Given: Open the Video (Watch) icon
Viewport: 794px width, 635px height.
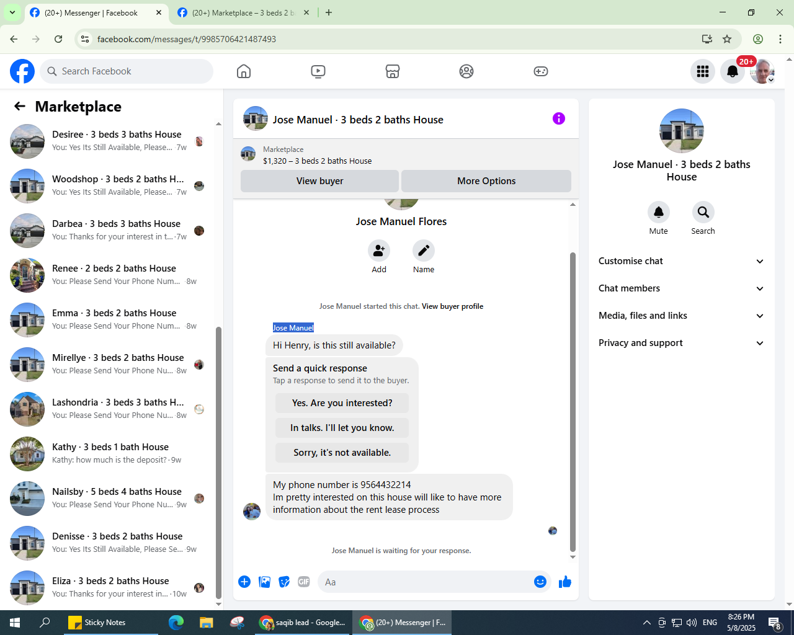Looking at the screenshot, I should click(x=318, y=71).
